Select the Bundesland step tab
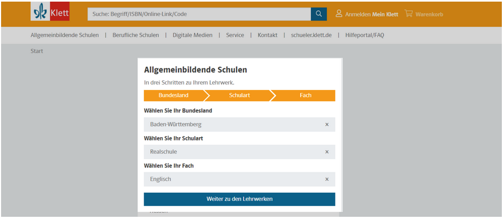 (173, 95)
